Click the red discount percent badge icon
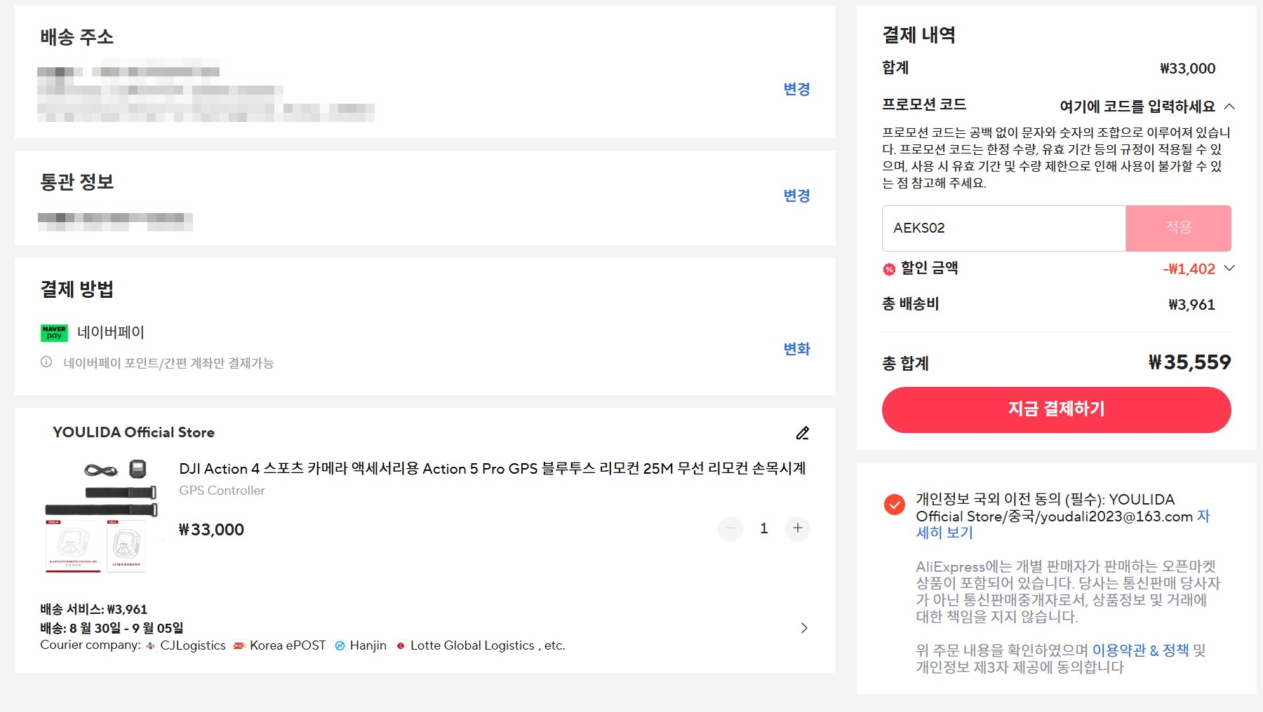The width and height of the screenshot is (1263, 712). point(889,269)
